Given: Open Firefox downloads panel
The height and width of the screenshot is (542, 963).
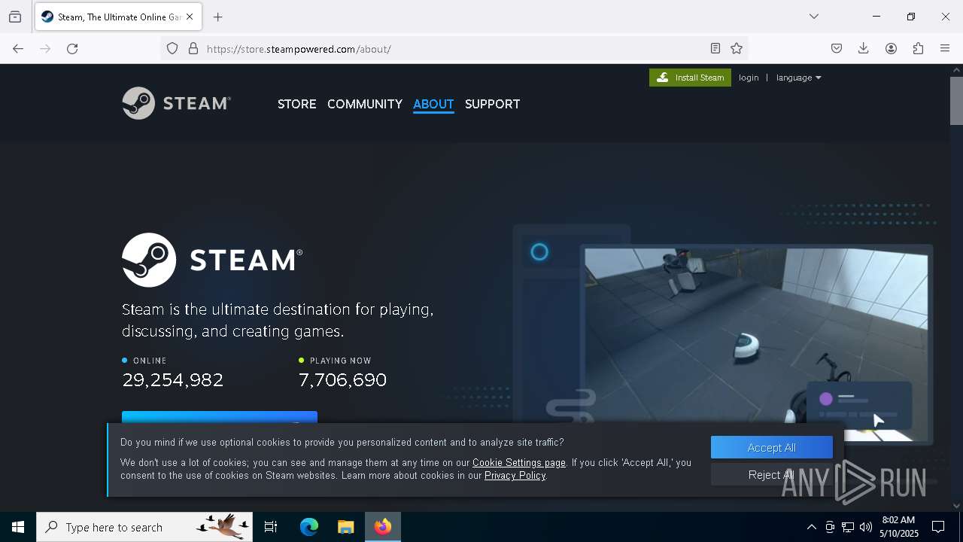Looking at the screenshot, I should click(864, 48).
